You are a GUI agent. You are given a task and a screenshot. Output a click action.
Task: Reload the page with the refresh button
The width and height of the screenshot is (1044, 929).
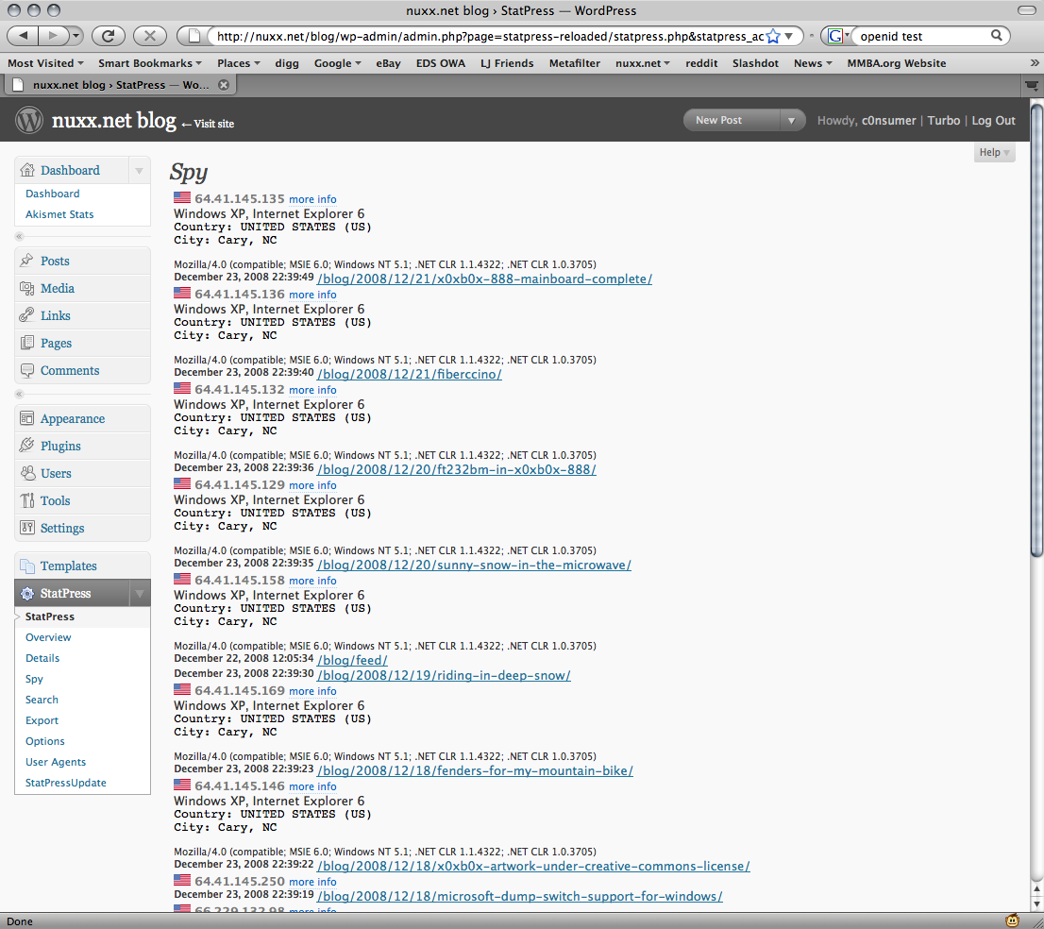108,36
